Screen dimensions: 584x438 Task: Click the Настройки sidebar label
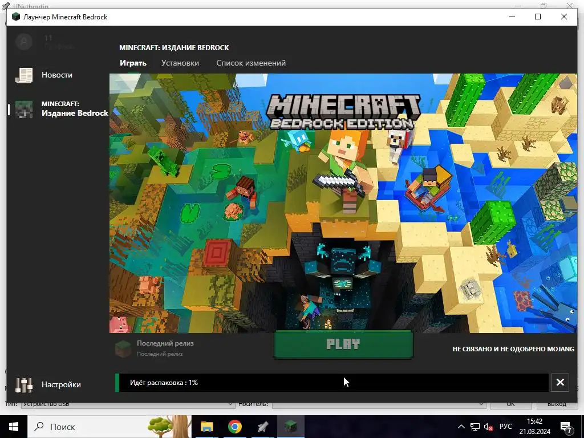click(x=61, y=384)
